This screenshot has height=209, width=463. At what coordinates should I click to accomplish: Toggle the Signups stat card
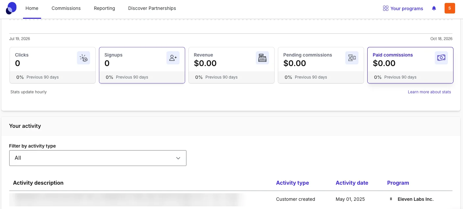pos(142,65)
